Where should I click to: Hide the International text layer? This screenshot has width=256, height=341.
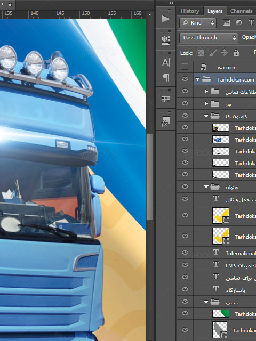pos(185,253)
